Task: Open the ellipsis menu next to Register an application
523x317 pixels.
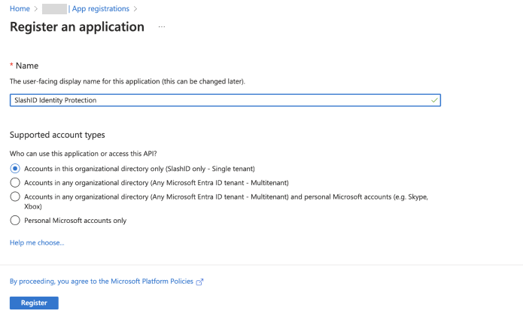Action: point(162,26)
